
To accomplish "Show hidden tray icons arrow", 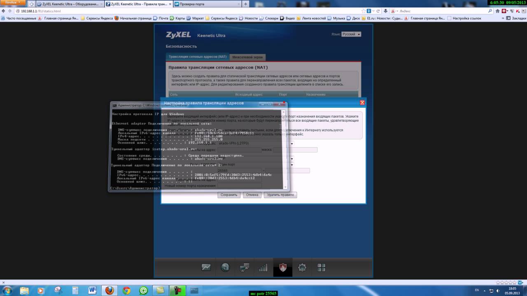I will coord(484,290).
